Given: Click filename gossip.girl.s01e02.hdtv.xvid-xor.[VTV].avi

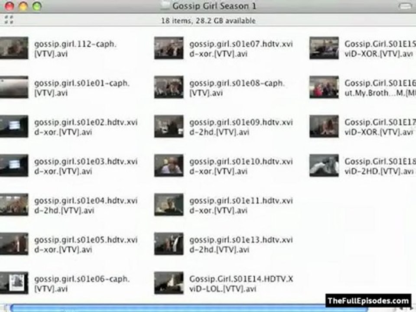Looking at the screenshot, I should 86,127.
